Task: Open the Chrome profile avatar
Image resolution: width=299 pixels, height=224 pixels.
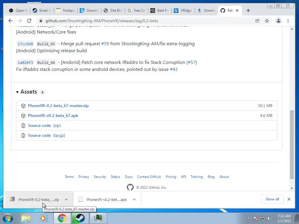Action: (278, 21)
